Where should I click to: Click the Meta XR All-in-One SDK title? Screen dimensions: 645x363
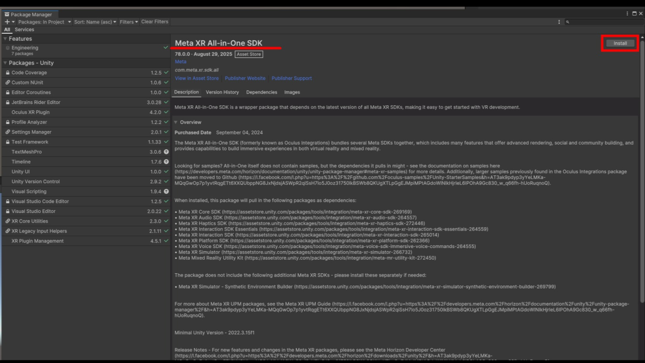[219, 43]
